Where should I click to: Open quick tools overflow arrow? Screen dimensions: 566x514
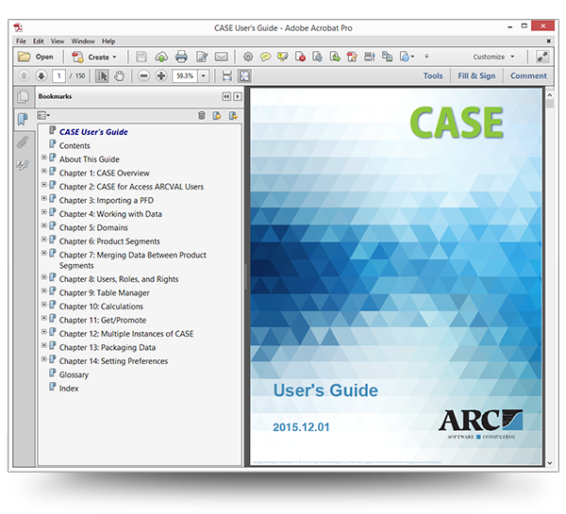[426, 57]
